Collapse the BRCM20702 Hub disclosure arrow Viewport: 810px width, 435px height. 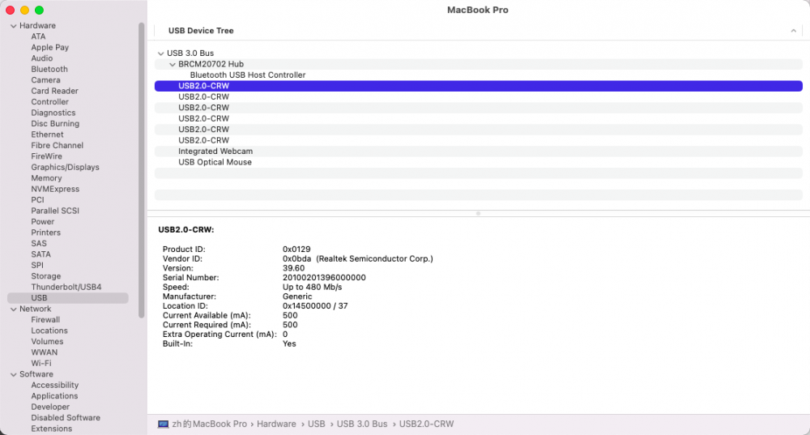click(x=173, y=65)
